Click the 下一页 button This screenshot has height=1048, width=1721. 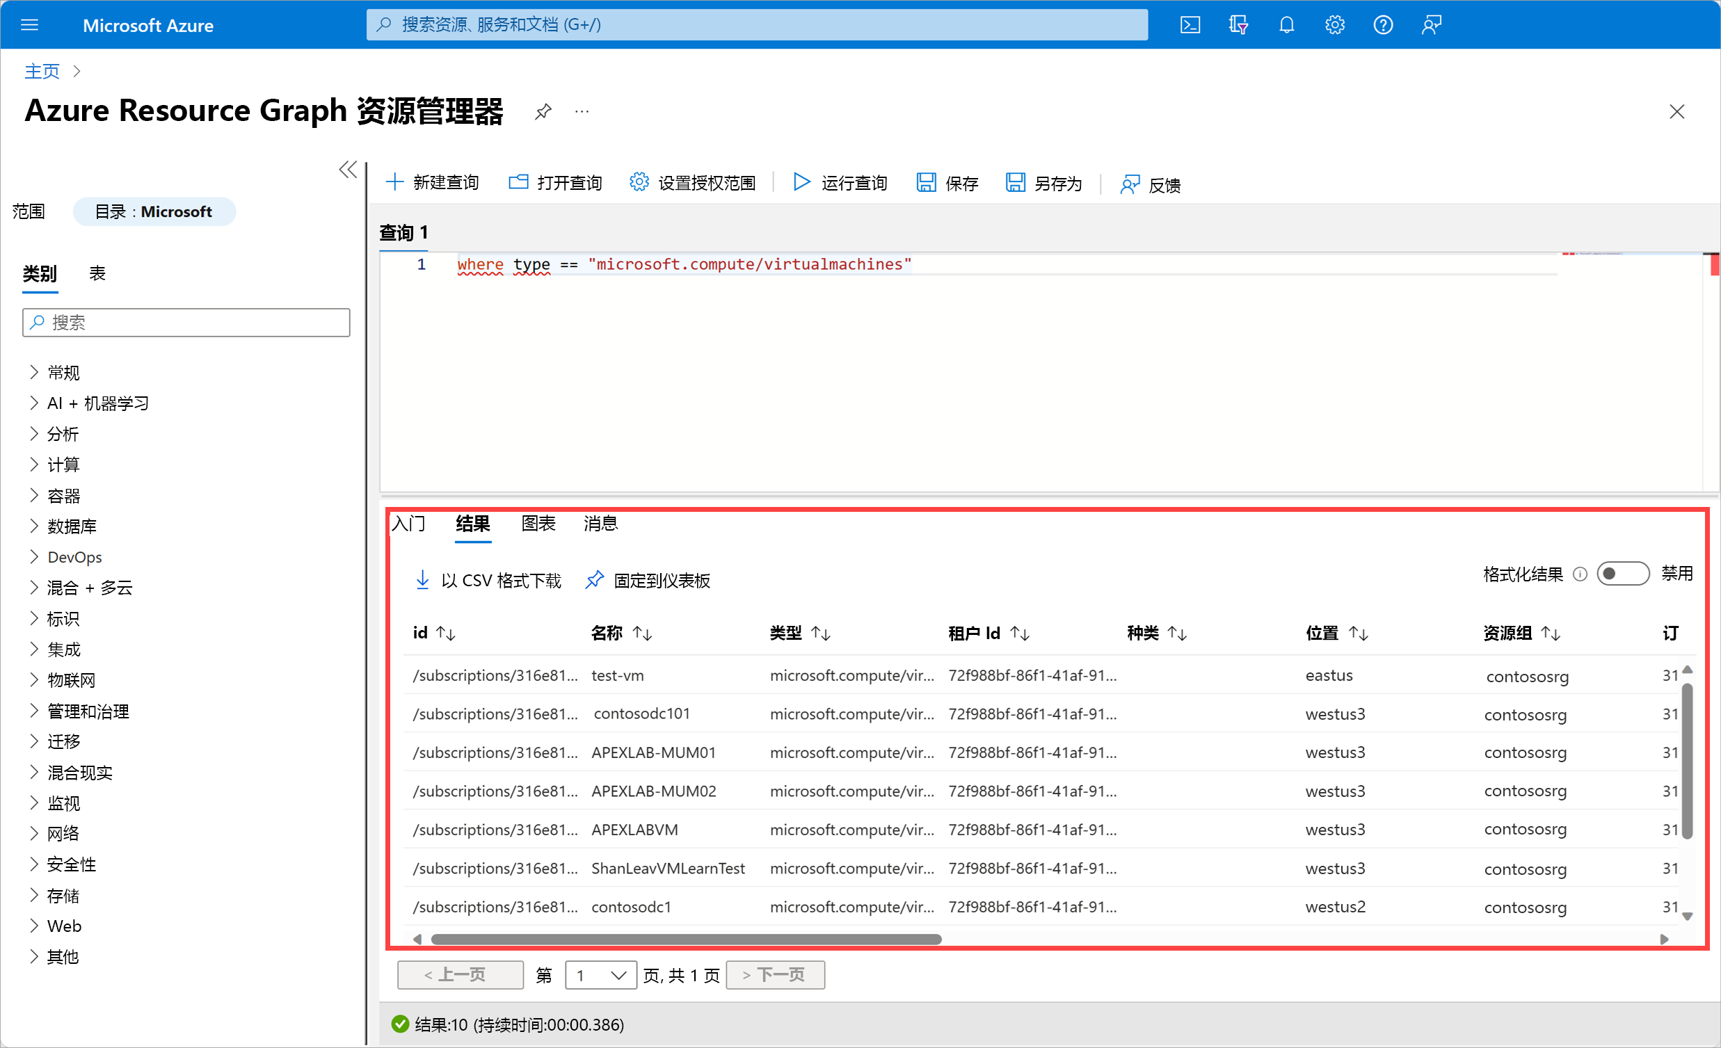coord(776,975)
